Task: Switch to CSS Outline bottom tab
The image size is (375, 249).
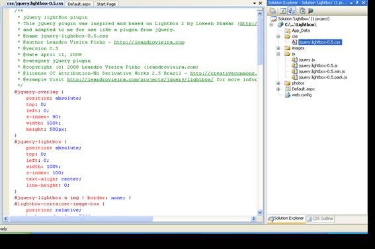Action: coord(320,219)
